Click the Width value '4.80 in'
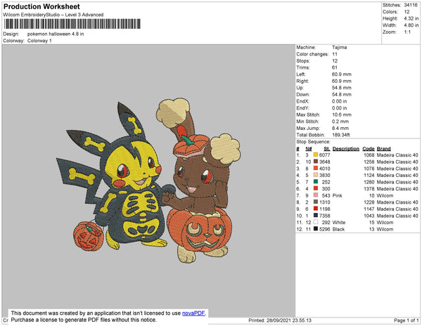Screen dimensions: 422x326 [411, 25]
